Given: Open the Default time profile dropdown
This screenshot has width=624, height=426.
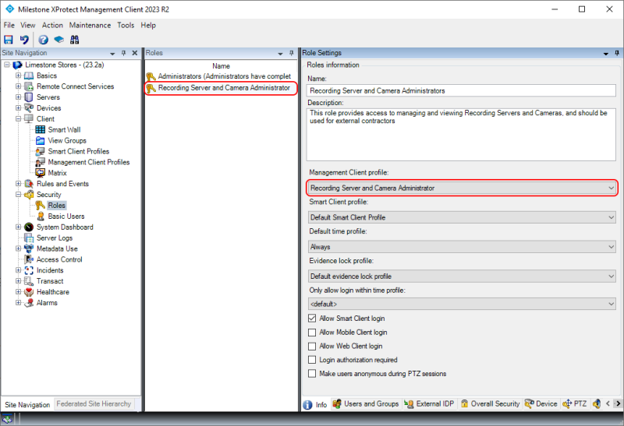Looking at the screenshot, I should point(462,247).
